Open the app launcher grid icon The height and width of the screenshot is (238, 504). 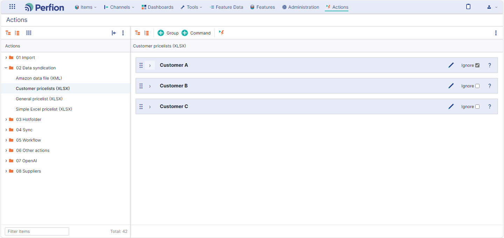coord(12,7)
